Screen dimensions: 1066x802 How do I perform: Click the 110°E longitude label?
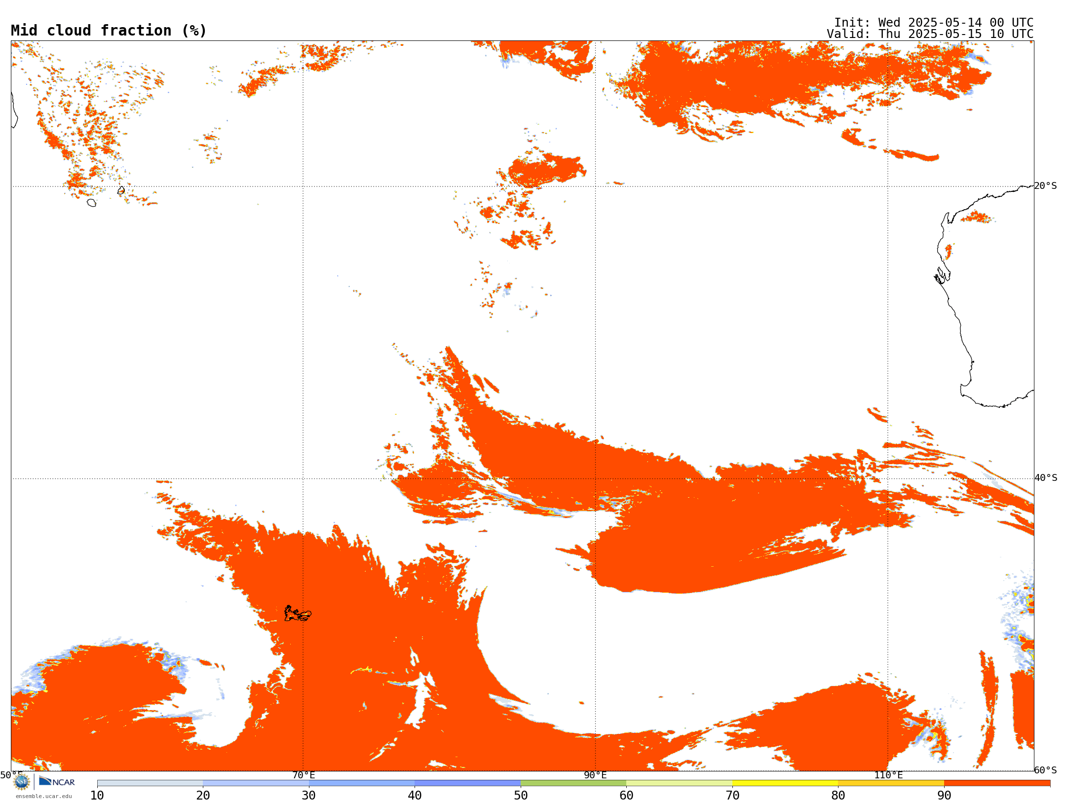[x=888, y=775]
